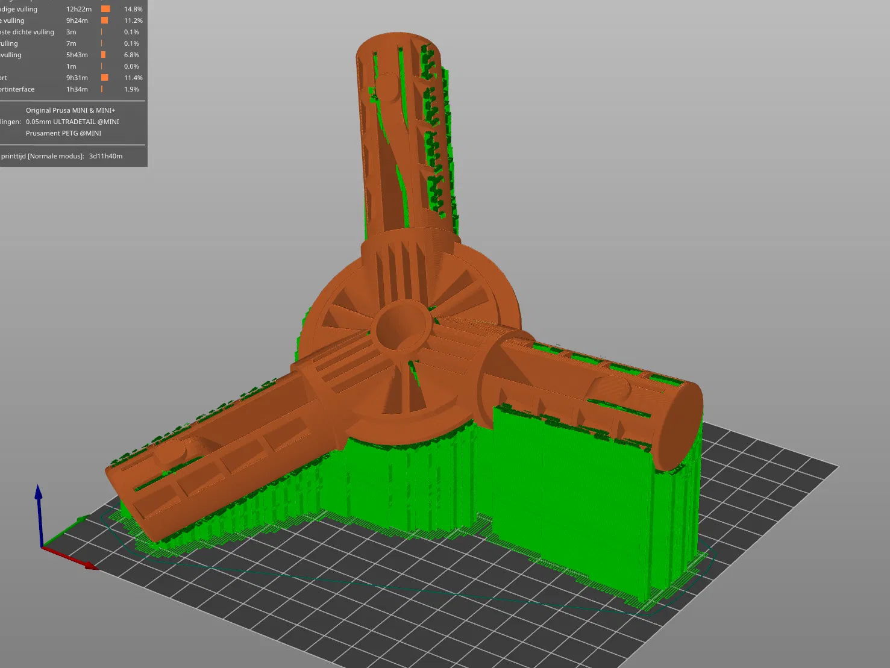This screenshot has height=668, width=890.
Task: Click the 9h31m support time value
Action: click(77, 78)
